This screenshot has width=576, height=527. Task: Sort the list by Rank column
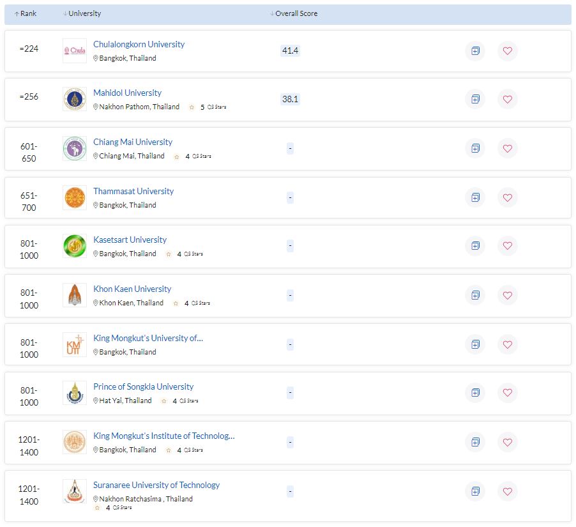26,13
